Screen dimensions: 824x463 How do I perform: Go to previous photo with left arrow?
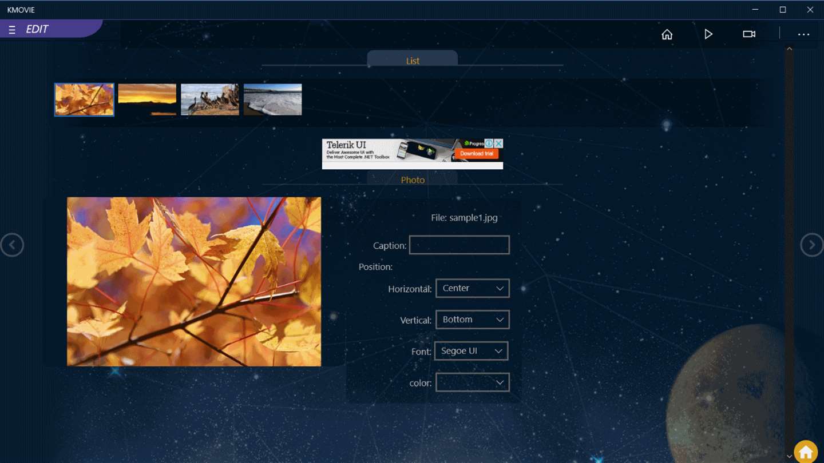coord(12,245)
